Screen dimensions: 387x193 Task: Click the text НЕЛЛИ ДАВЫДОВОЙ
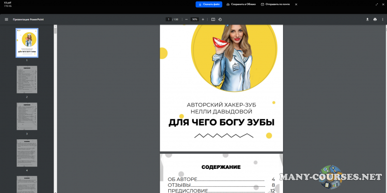(x=222, y=112)
